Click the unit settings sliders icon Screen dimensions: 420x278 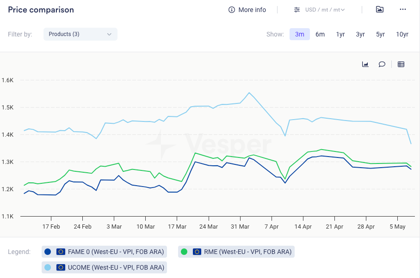coord(297,10)
